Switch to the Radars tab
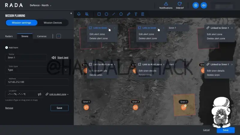Image resolution: width=240 pixels, height=135 pixels. [x=9, y=36]
